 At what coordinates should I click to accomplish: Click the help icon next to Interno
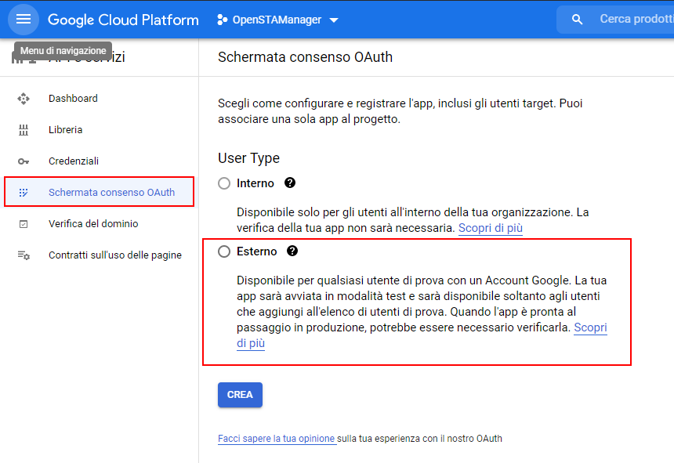pyautogui.click(x=290, y=183)
